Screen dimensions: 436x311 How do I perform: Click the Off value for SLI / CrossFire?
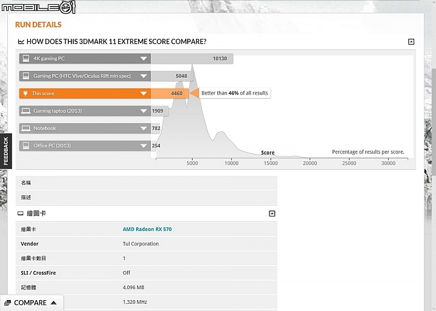[x=126, y=273]
